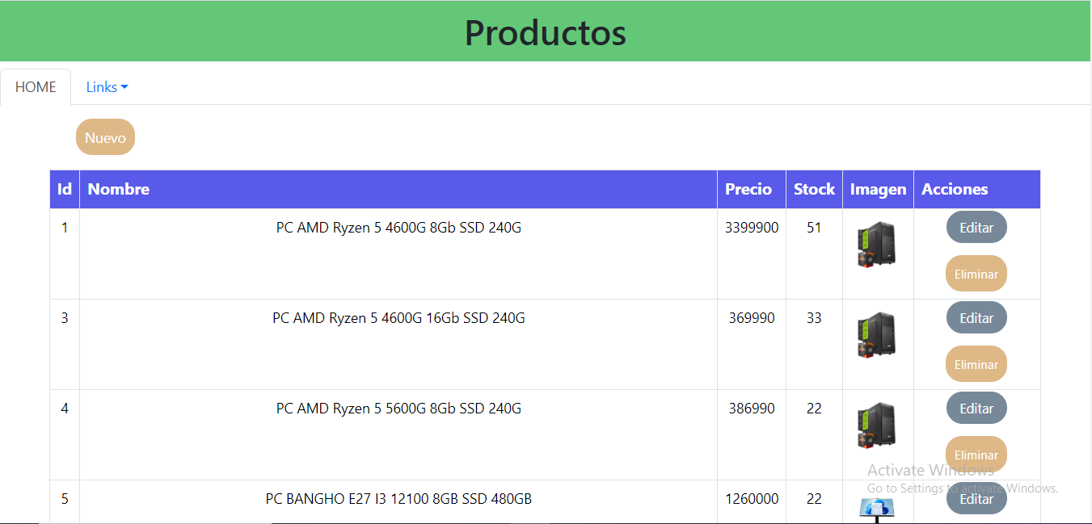This screenshot has height=524, width=1092.
Task: Click product image thumbnail for Id 3
Action: click(876, 335)
